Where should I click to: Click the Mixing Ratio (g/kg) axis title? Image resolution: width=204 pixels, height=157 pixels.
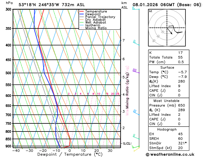[x=127, y=90]
